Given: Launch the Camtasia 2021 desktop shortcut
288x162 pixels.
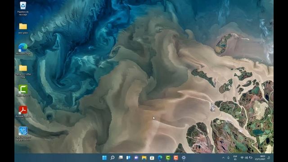Looking at the screenshot, I should (x=23, y=90).
